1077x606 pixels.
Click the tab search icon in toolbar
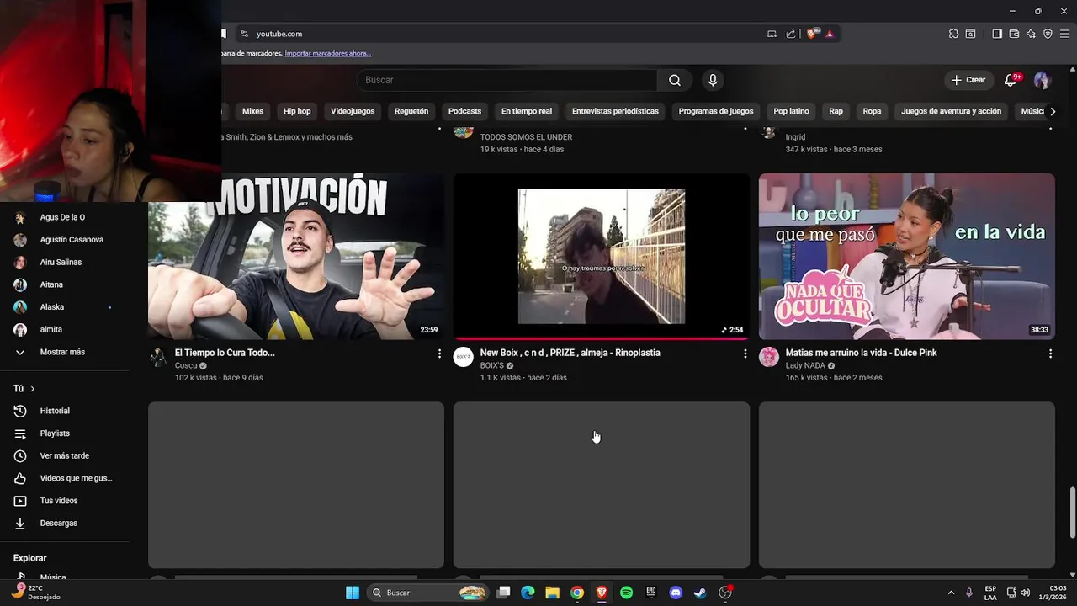(970, 34)
